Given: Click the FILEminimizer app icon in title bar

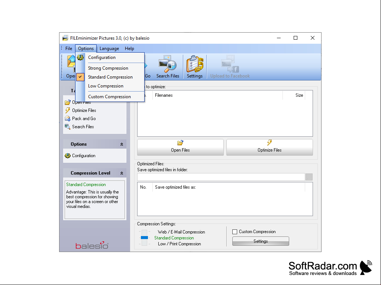Looking at the screenshot, I should click(65, 38).
